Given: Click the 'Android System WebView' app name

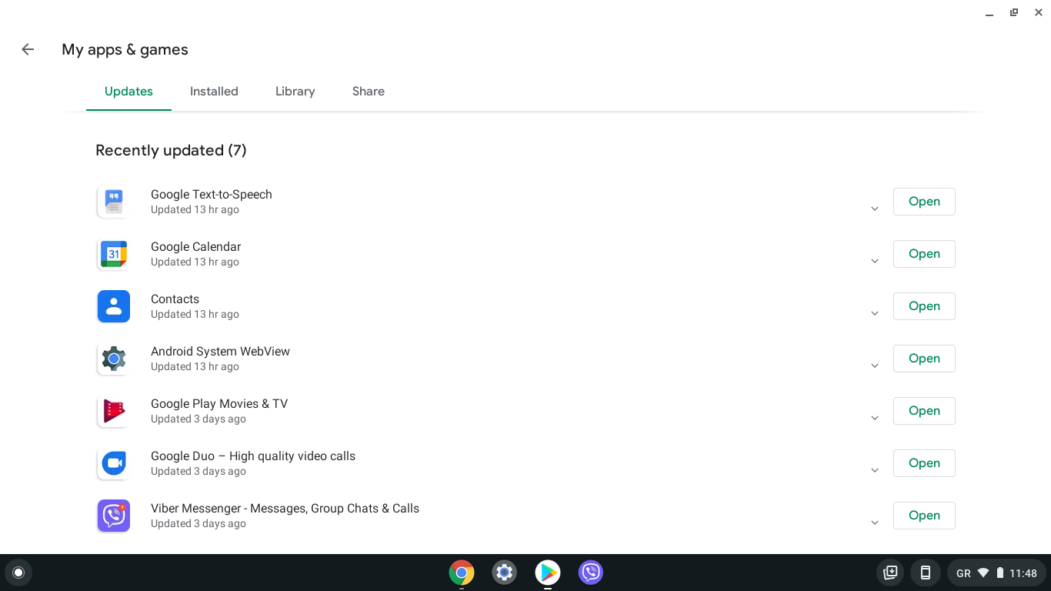Looking at the screenshot, I should coord(221,352).
